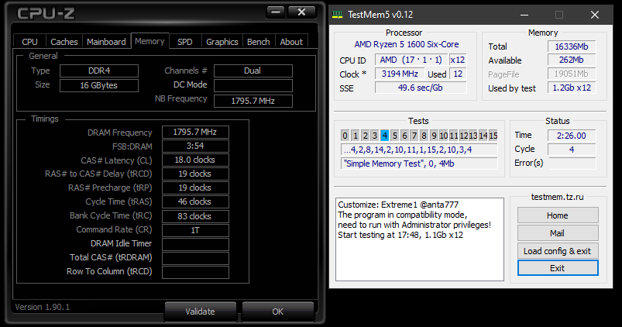The height and width of the screenshot is (327, 622).
Task: Select test box 12 in Tests
Action: (x=464, y=136)
